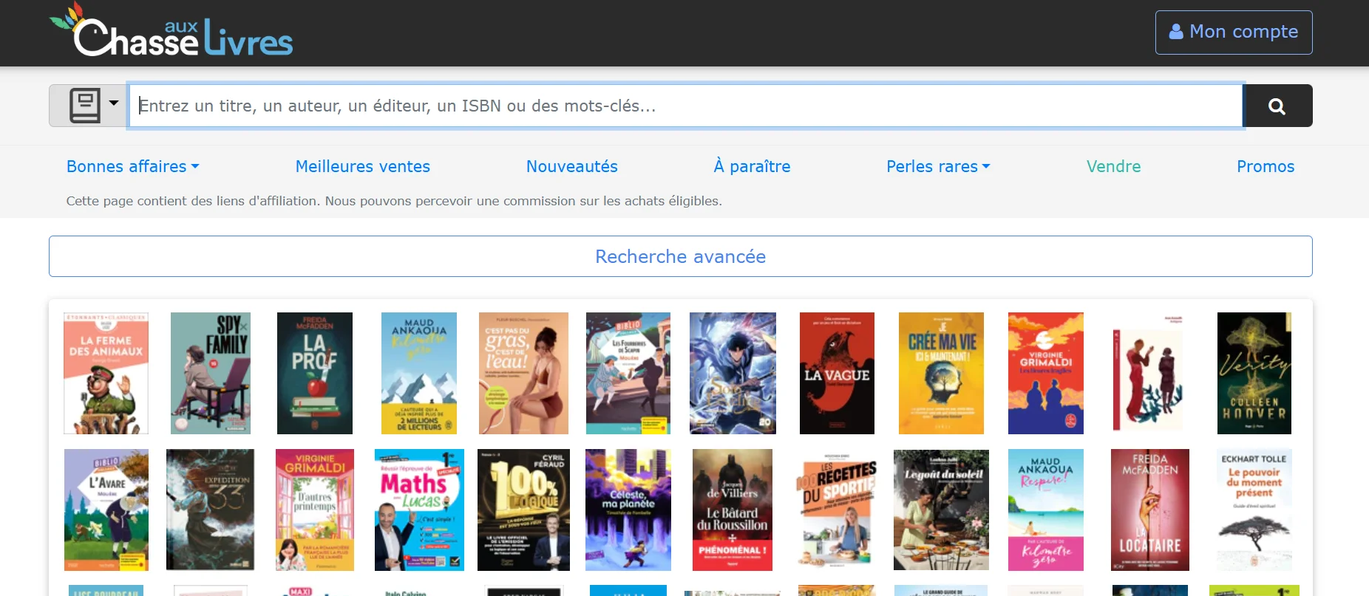
Task: Expand the Perles rares dropdown
Action: (938, 166)
